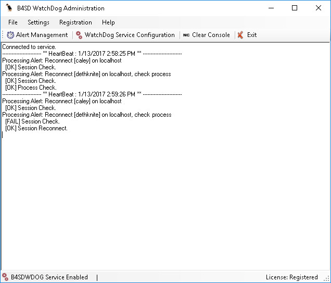Screen dimensions: 331x283
Task: Exit the application via toolbar
Action: click(247, 35)
